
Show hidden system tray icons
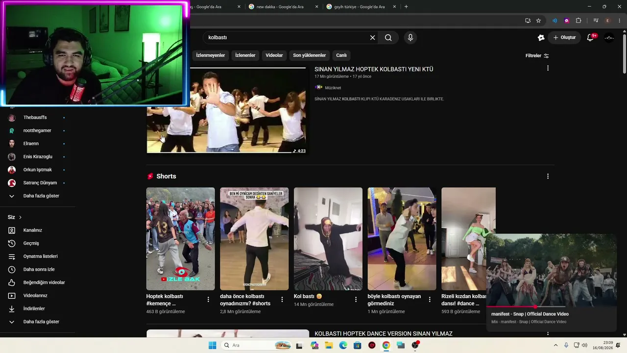point(555,345)
